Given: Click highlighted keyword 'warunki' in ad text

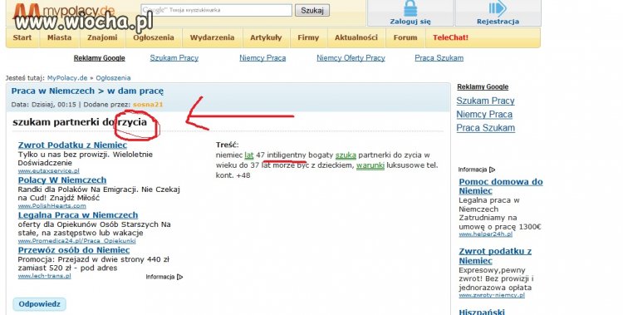Looking at the screenshot, I should (370, 165).
